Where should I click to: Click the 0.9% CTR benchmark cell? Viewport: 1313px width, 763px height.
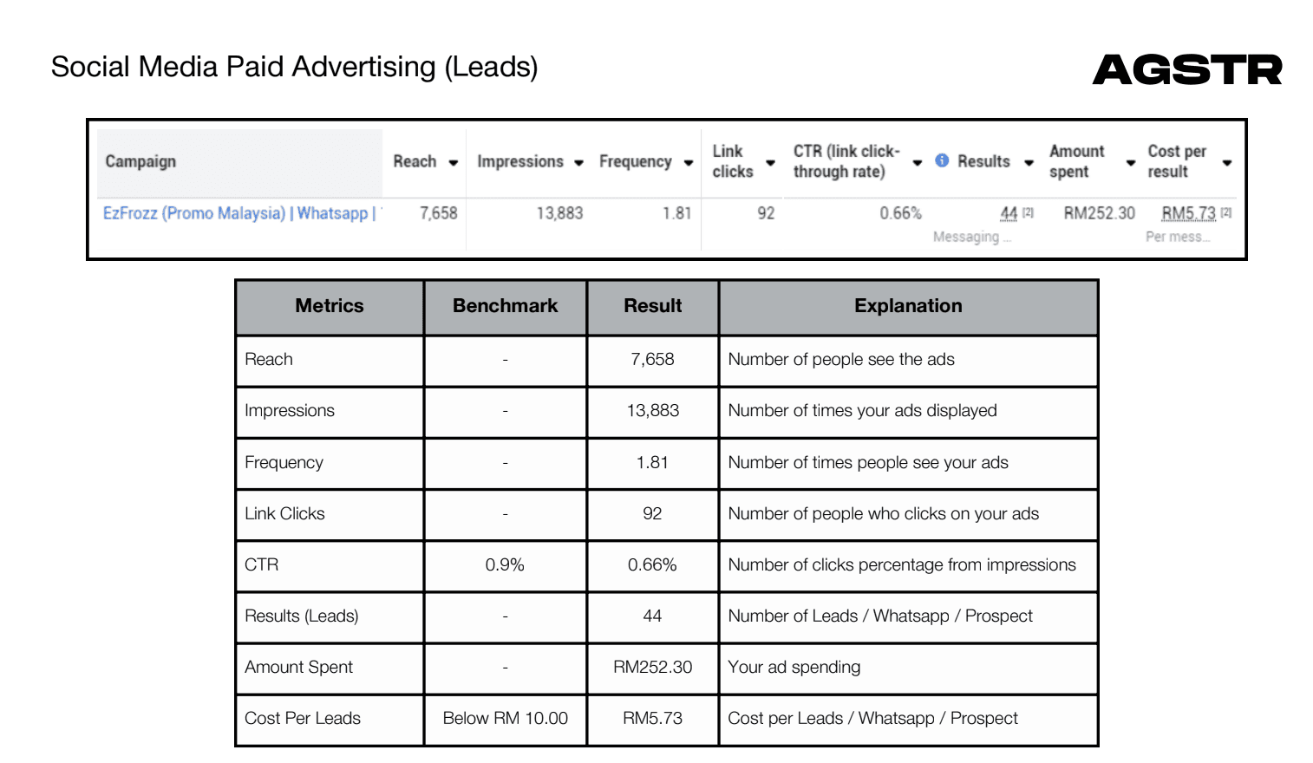(x=505, y=565)
